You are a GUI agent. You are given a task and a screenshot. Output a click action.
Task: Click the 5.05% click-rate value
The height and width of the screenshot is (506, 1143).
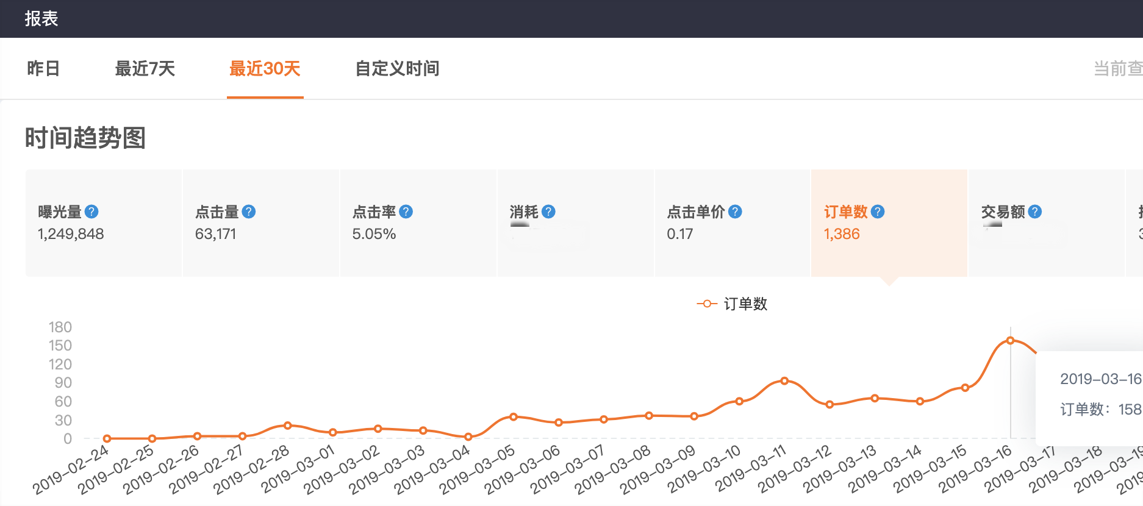pyautogui.click(x=374, y=234)
